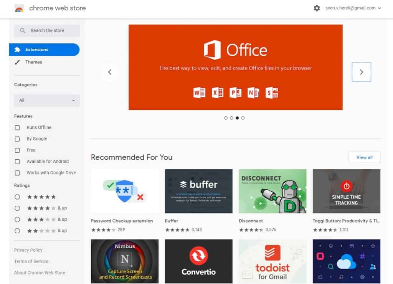Click the Chrome Web Store rainbow logo
This screenshot has height=284, width=393.
[x=19, y=8]
